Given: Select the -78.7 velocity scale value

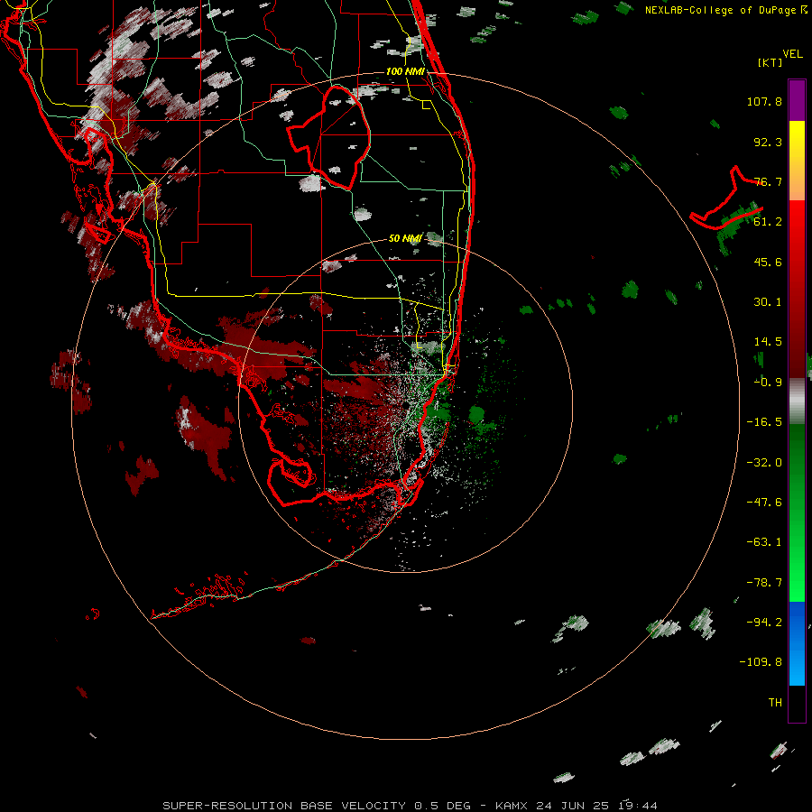Looking at the screenshot, I should (764, 583).
